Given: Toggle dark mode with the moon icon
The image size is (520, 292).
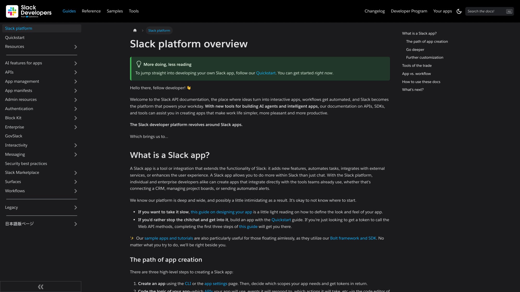Looking at the screenshot, I should coord(459,11).
